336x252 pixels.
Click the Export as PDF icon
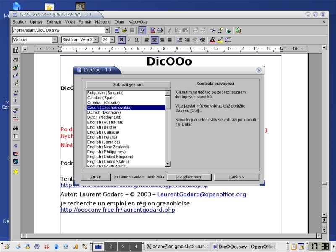(152, 30)
